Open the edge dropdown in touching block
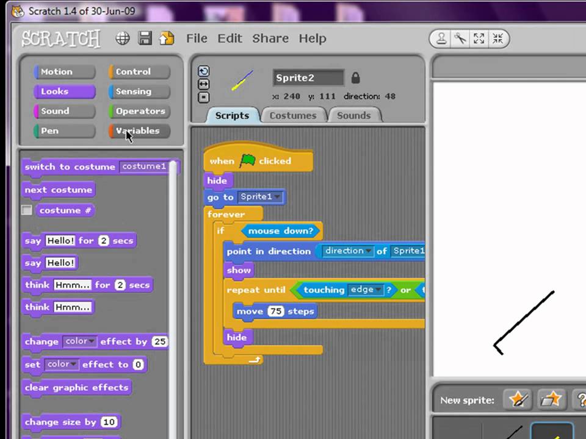This screenshot has height=439, width=586. 366,289
